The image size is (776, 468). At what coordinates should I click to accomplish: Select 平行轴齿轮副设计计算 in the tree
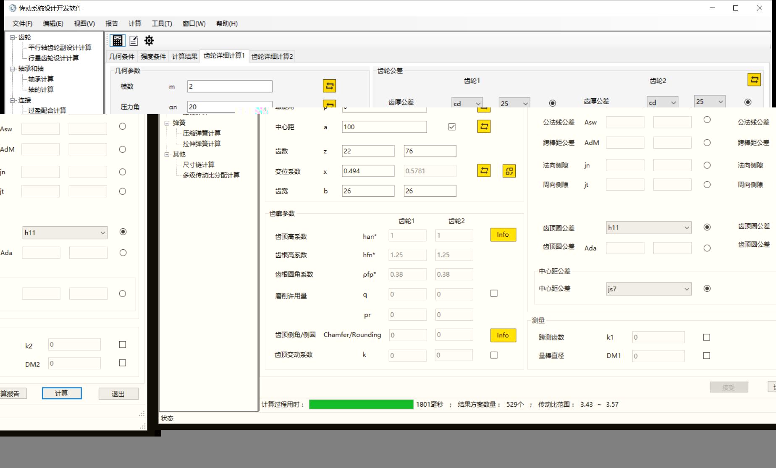(x=60, y=48)
